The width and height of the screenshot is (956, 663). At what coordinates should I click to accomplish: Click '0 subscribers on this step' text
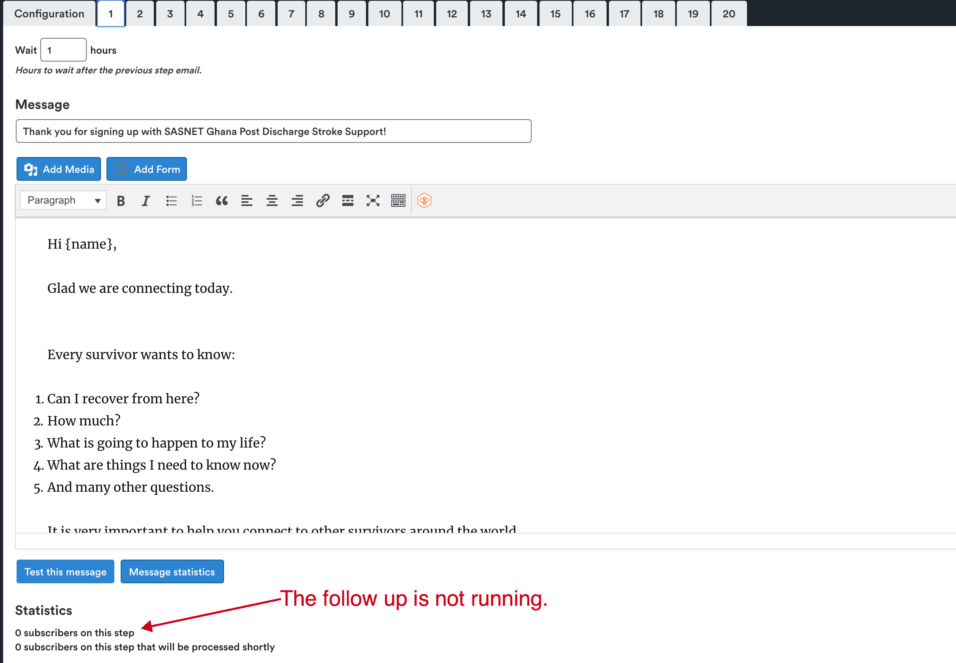75,633
